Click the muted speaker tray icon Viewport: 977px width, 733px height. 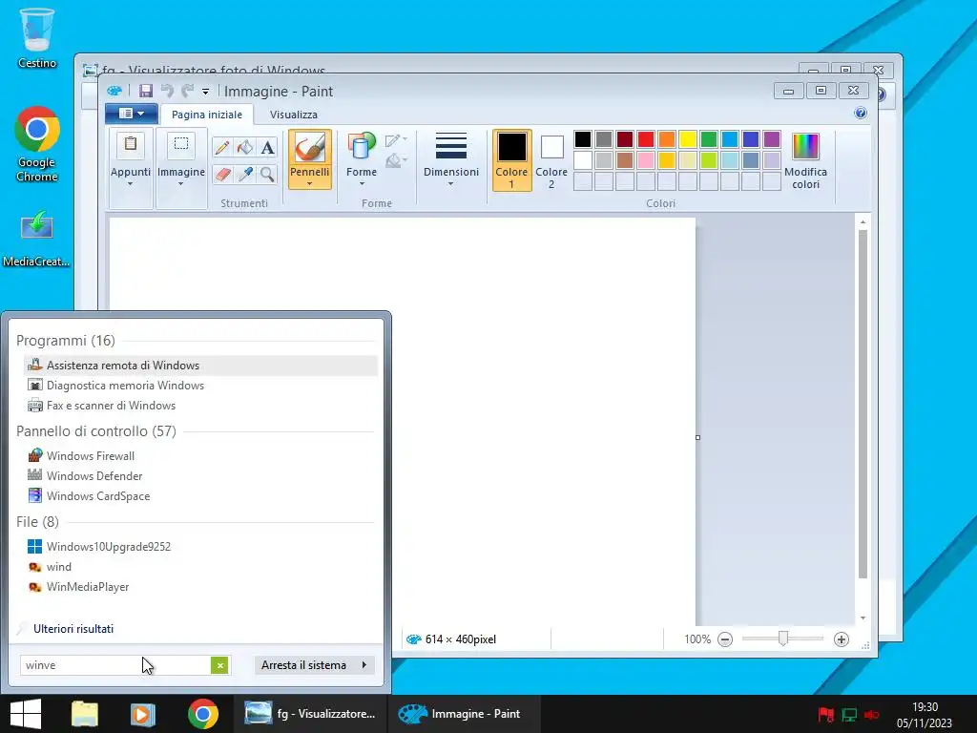872,714
